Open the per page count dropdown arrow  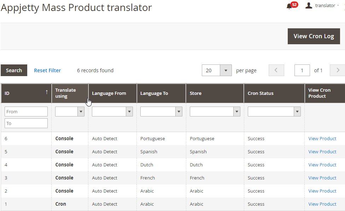(226, 70)
